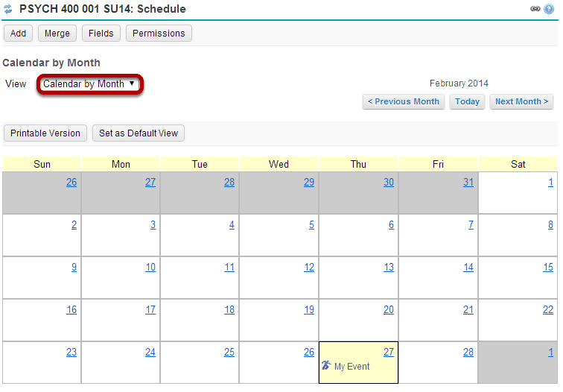563x392 pixels.
Task: Jump to Today
Action: point(467,101)
